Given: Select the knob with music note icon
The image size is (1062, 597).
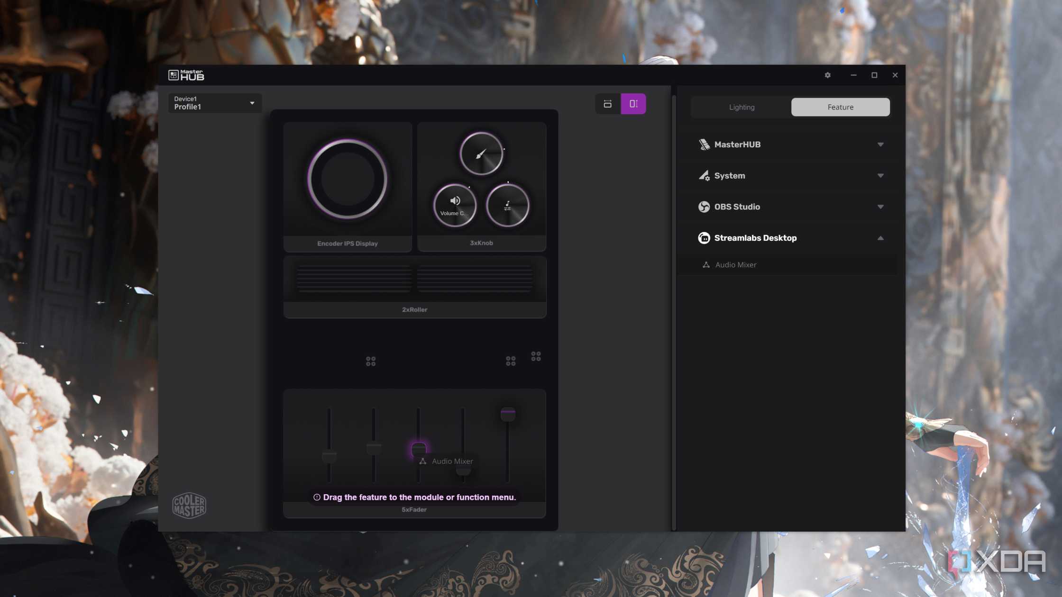Looking at the screenshot, I should click(507, 206).
